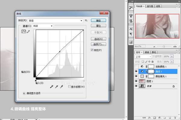Enable the 显示修剪 show clipping checkbox

tap(69, 87)
